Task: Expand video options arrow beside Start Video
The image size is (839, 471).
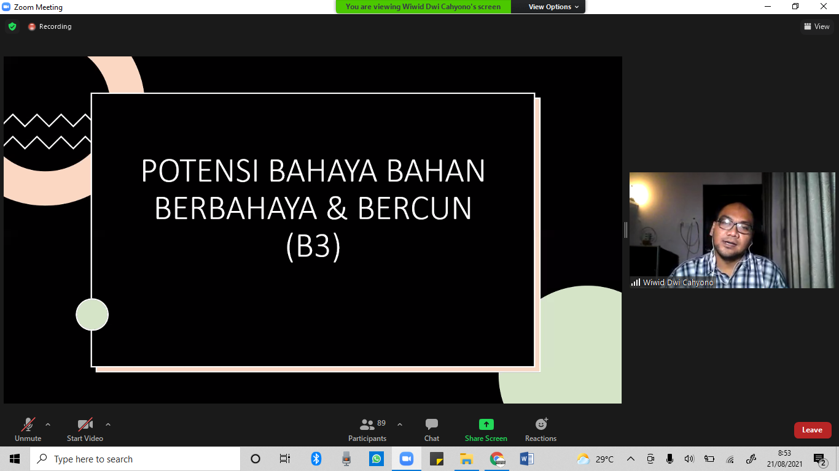Action: pos(108,424)
